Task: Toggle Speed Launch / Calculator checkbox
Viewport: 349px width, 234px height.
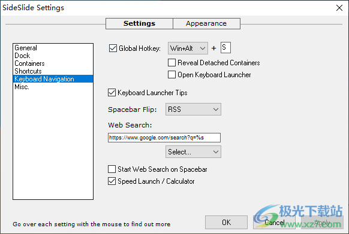Action: [112, 181]
